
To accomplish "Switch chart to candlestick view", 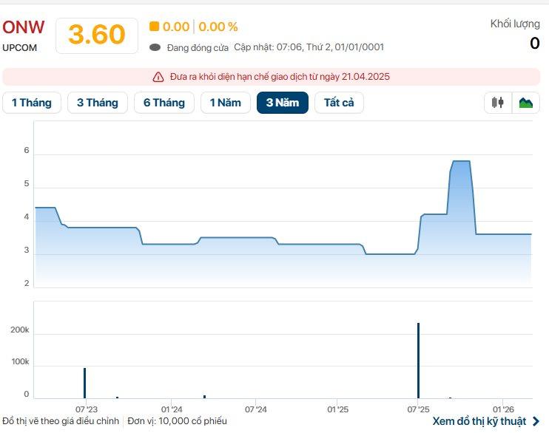I will coord(498,103).
